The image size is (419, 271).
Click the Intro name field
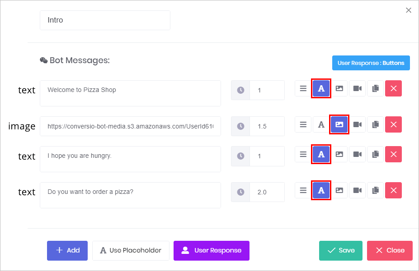pyautogui.click(x=105, y=20)
